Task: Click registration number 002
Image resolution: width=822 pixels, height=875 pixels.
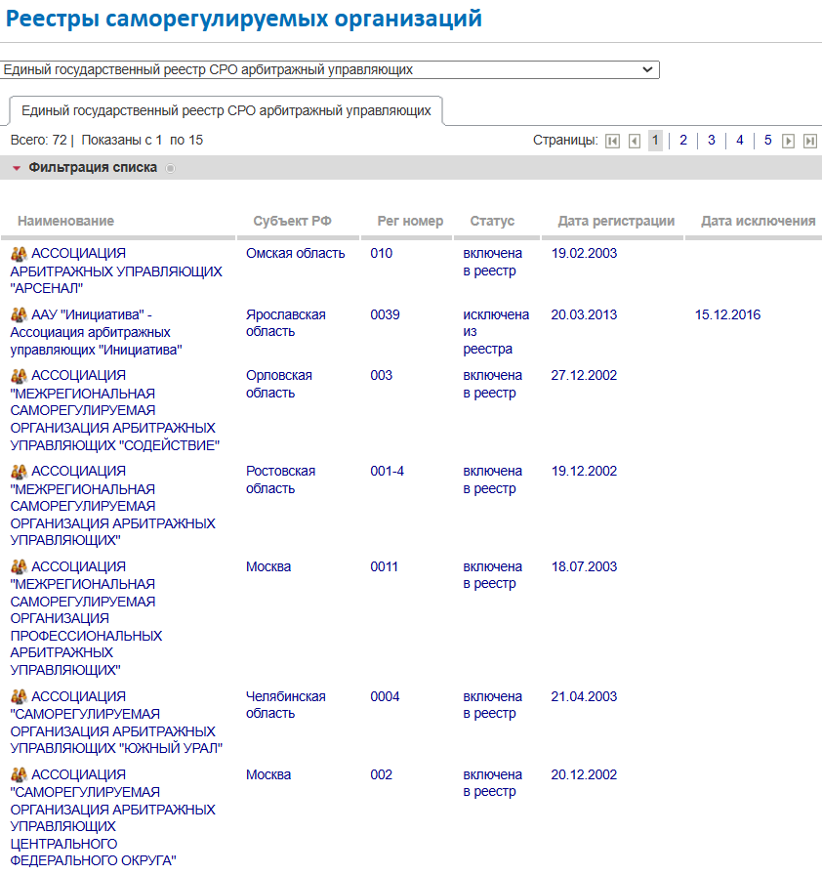Action: tap(382, 774)
